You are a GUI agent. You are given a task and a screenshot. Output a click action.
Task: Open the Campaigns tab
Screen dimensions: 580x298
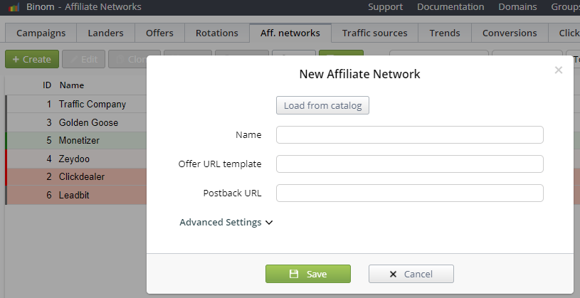pyautogui.click(x=41, y=33)
